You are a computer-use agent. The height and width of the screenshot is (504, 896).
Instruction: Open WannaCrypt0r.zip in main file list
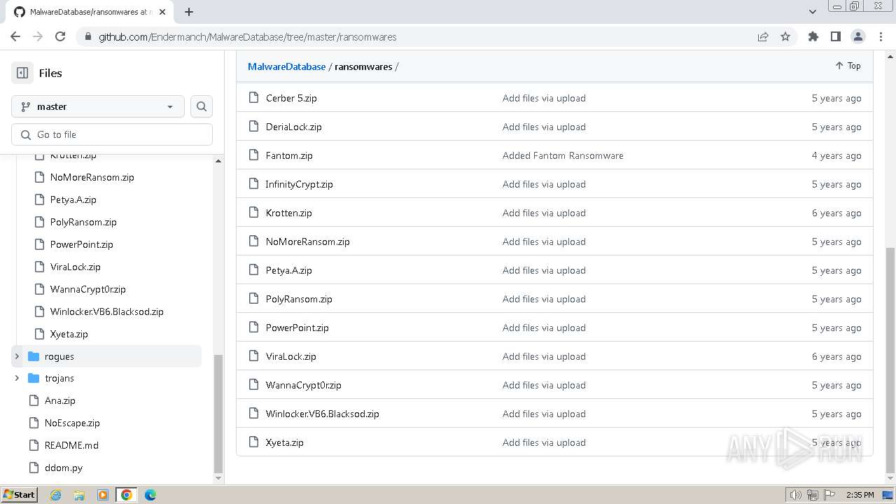pyautogui.click(x=304, y=385)
